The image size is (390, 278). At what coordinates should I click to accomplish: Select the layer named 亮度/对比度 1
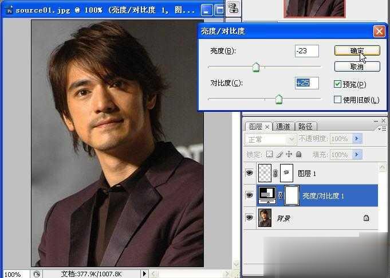click(323, 196)
